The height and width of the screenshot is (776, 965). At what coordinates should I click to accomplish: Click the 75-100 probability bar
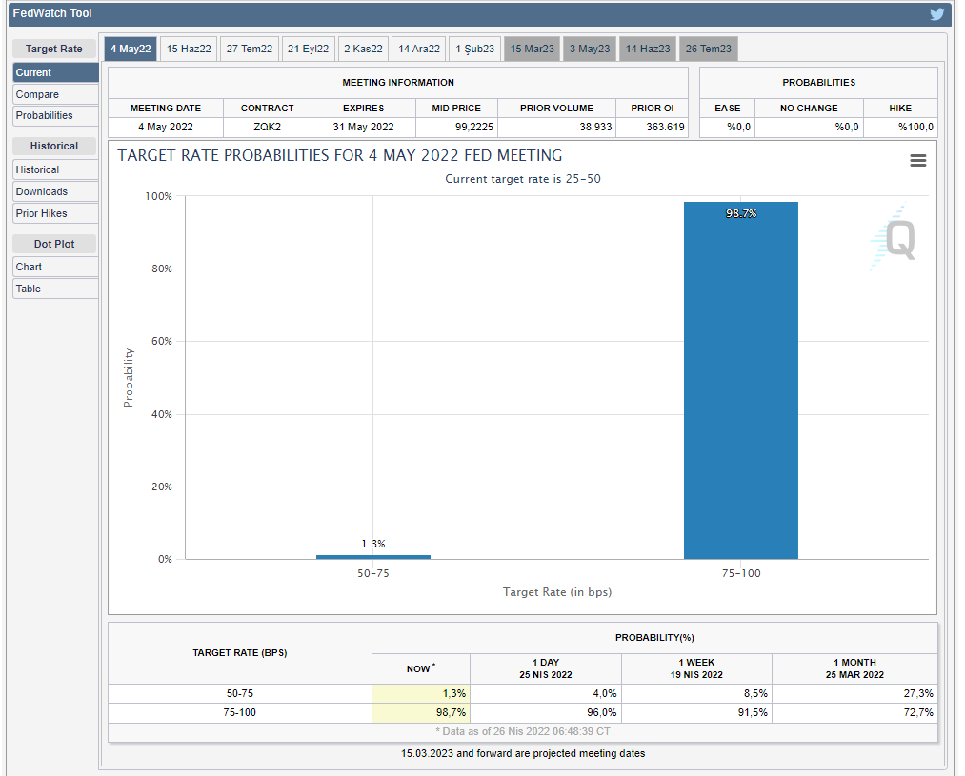point(740,381)
